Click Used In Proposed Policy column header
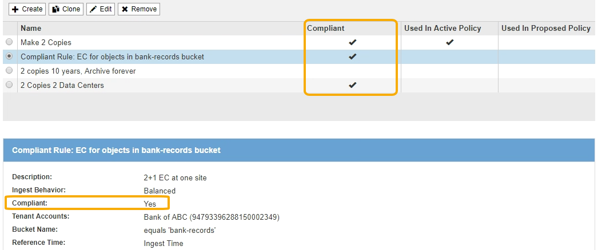Viewport: 598px width, 250px height. tap(545, 29)
